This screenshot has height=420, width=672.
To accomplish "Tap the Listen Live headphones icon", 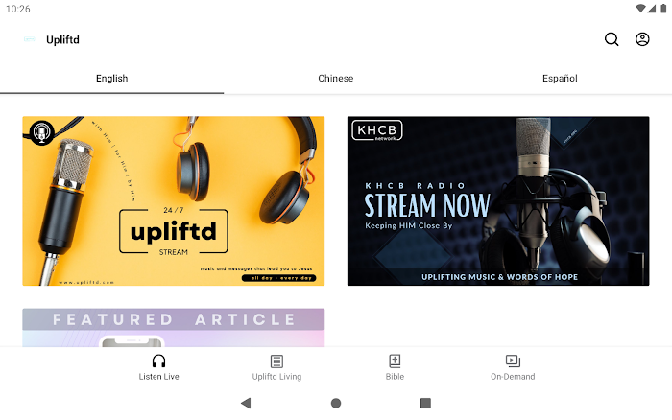I will 158,361.
